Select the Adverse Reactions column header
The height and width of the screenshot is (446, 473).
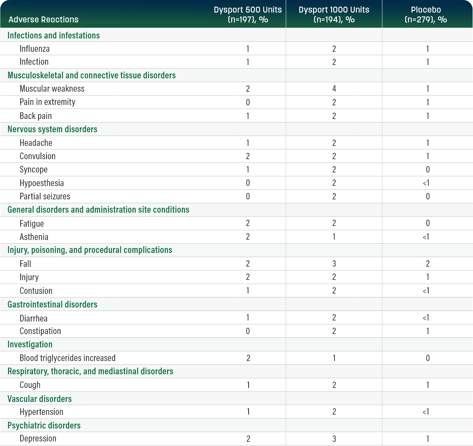point(43,19)
